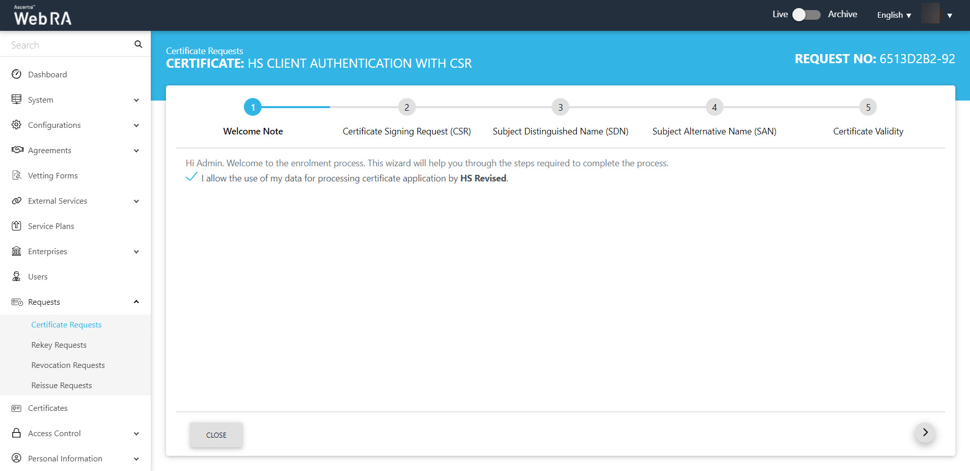Open Revocation Requests submenu item
The height and width of the screenshot is (471, 970).
point(68,365)
